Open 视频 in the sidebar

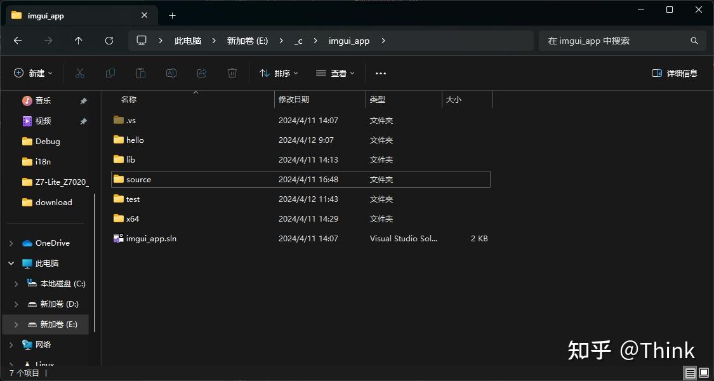[43, 121]
